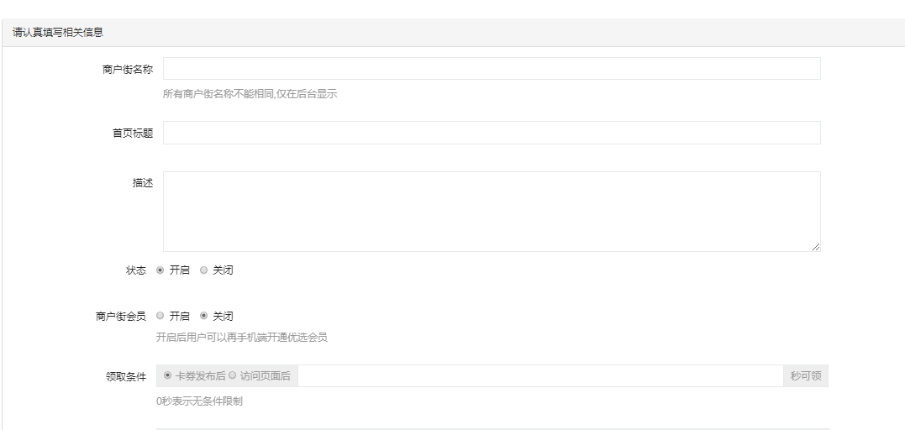Screen dimensions: 905x430
Task: Click the 领取条件 field label
Action: pyautogui.click(x=126, y=377)
